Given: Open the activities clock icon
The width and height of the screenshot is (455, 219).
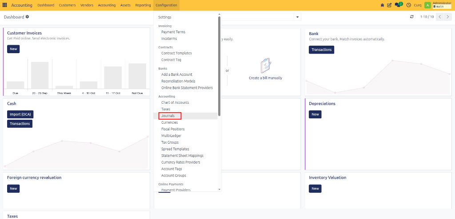Looking at the screenshot, I should pyautogui.click(x=409, y=5).
